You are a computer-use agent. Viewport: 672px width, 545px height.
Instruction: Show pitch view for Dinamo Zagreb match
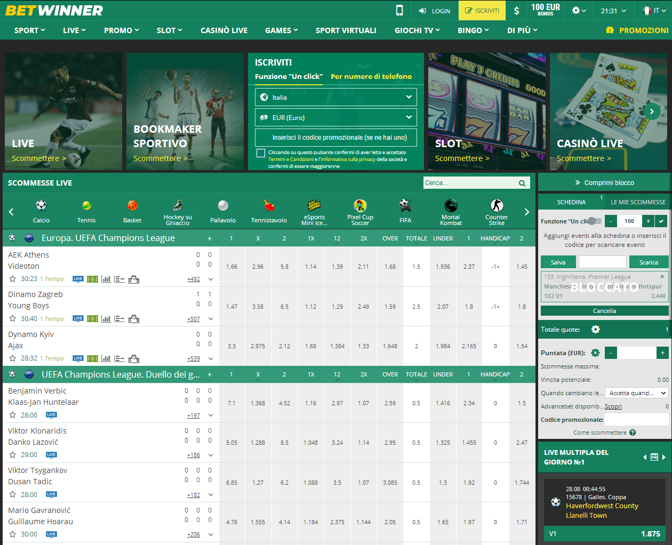92,319
